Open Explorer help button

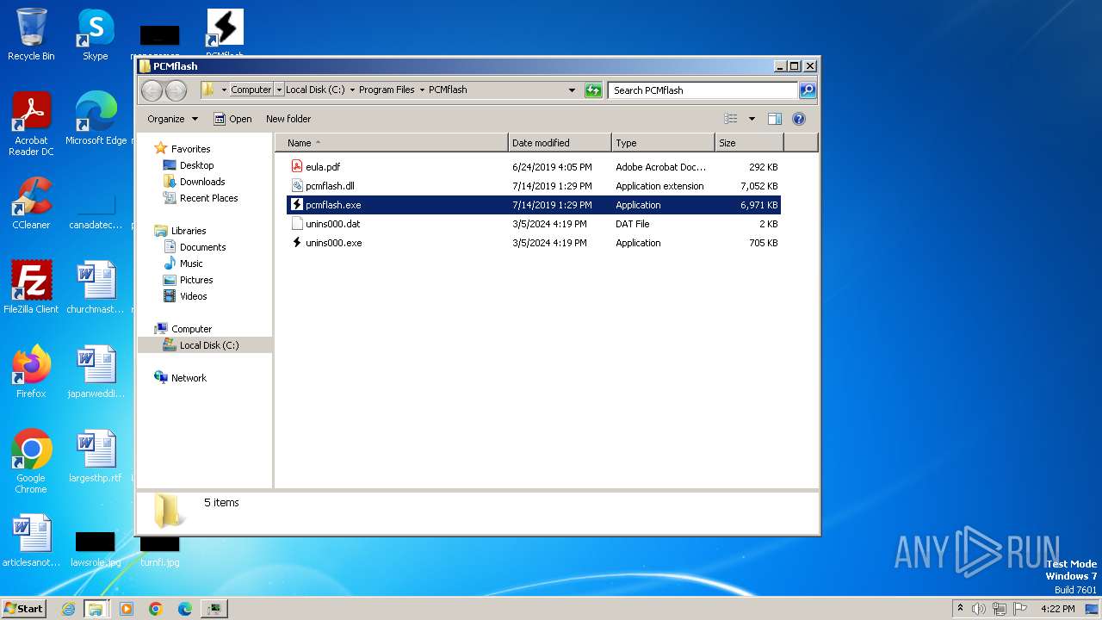click(798, 119)
